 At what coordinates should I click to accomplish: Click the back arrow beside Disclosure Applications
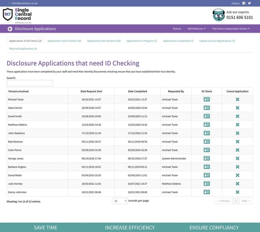coord(10,29)
